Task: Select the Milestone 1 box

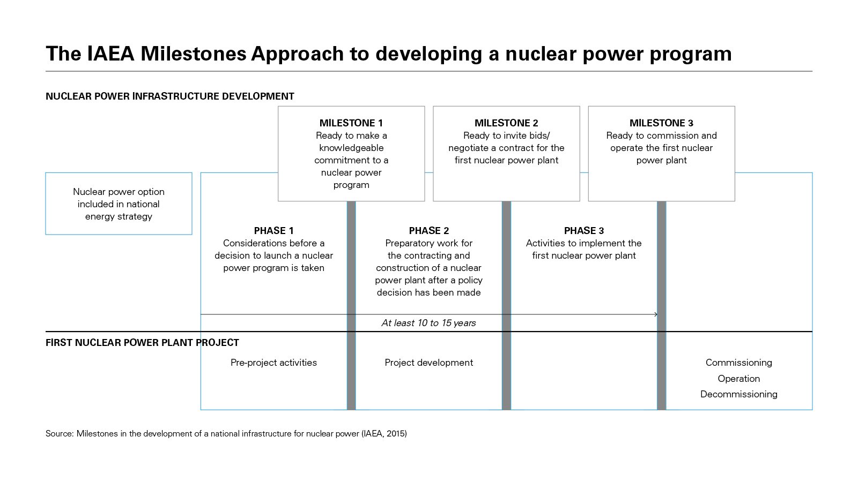Action: (351, 154)
